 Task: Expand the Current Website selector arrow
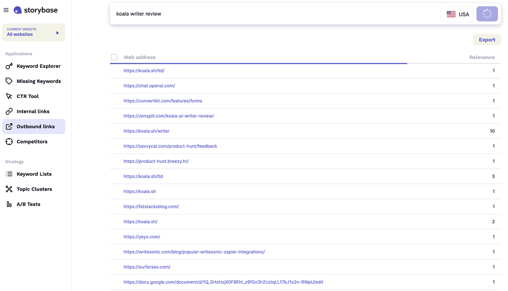tap(58, 33)
